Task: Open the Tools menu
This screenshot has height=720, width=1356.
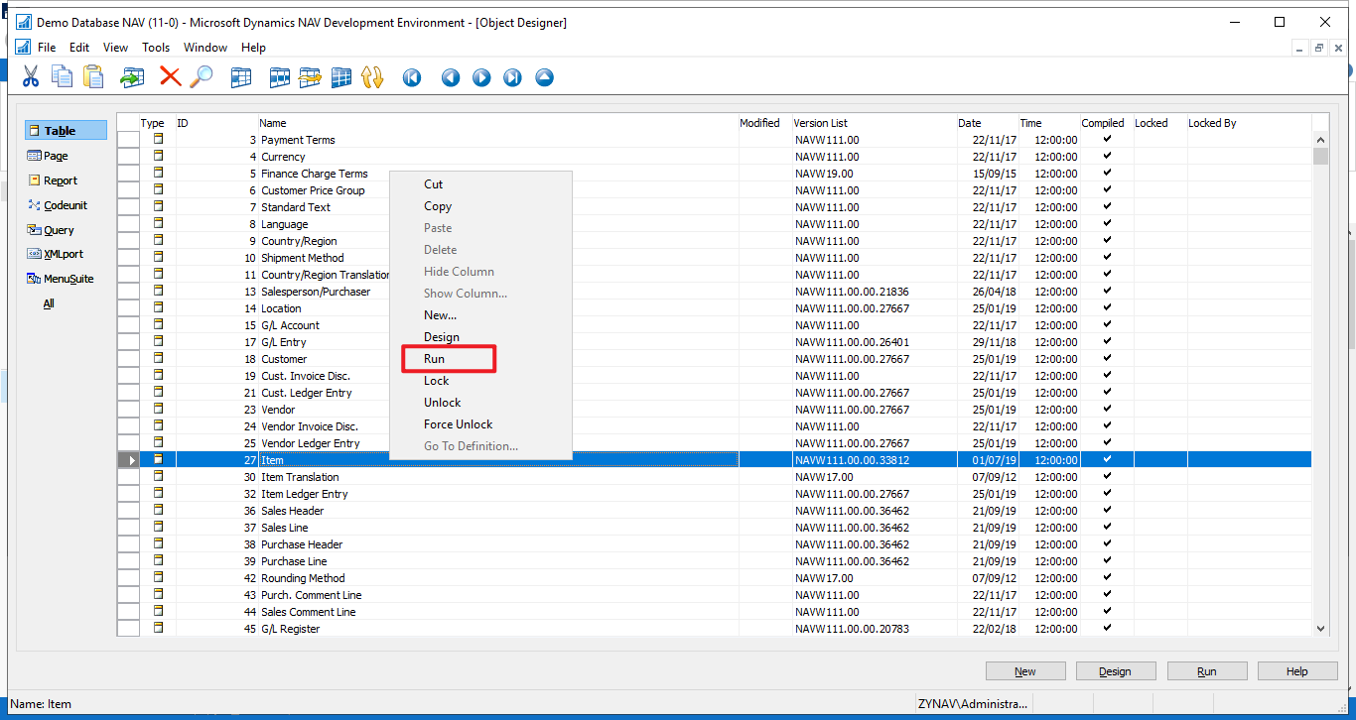Action: 156,47
